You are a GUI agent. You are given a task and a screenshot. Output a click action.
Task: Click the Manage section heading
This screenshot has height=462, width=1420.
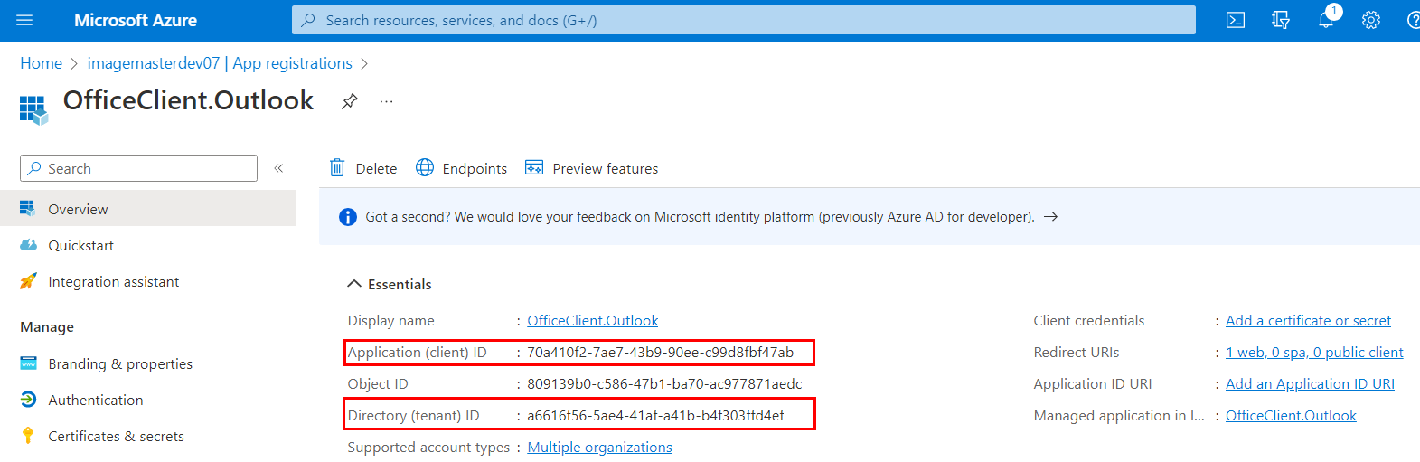(x=47, y=327)
